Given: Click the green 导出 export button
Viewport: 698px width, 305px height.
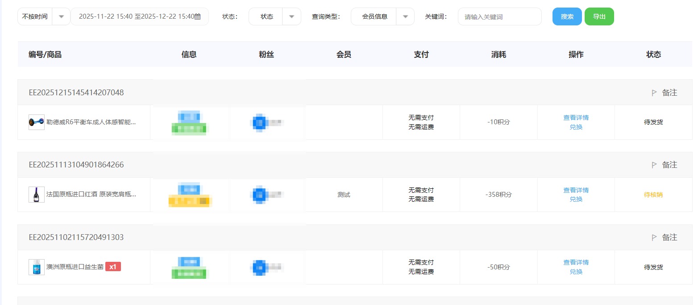Looking at the screenshot, I should click(x=599, y=16).
